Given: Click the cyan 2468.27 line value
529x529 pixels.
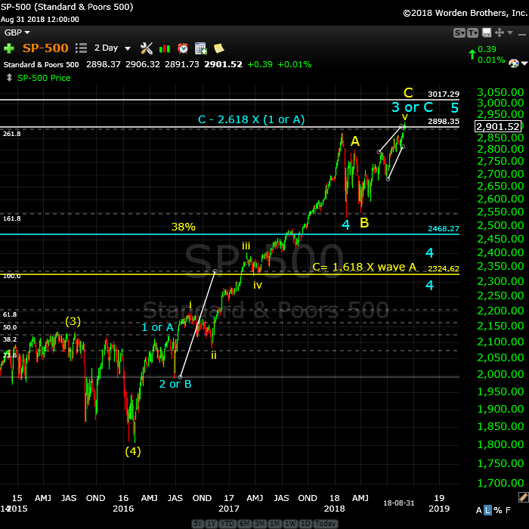Looking at the screenshot, I should tap(444, 228).
